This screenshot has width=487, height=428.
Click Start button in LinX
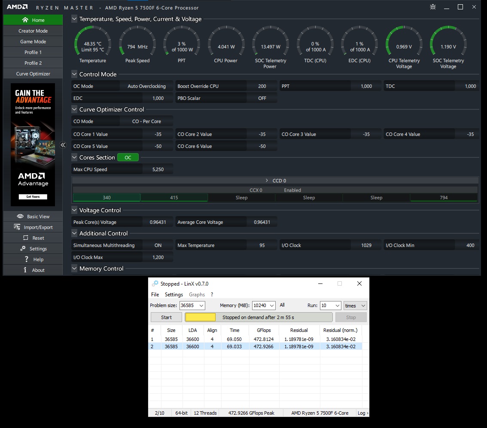click(x=166, y=317)
